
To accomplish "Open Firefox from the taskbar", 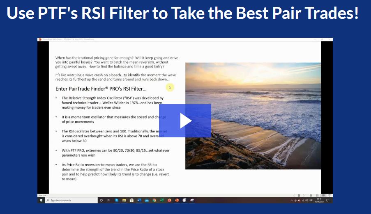I will (x=169, y=200).
